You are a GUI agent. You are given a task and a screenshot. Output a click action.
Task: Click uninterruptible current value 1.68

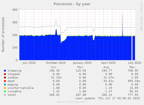pos(56,88)
